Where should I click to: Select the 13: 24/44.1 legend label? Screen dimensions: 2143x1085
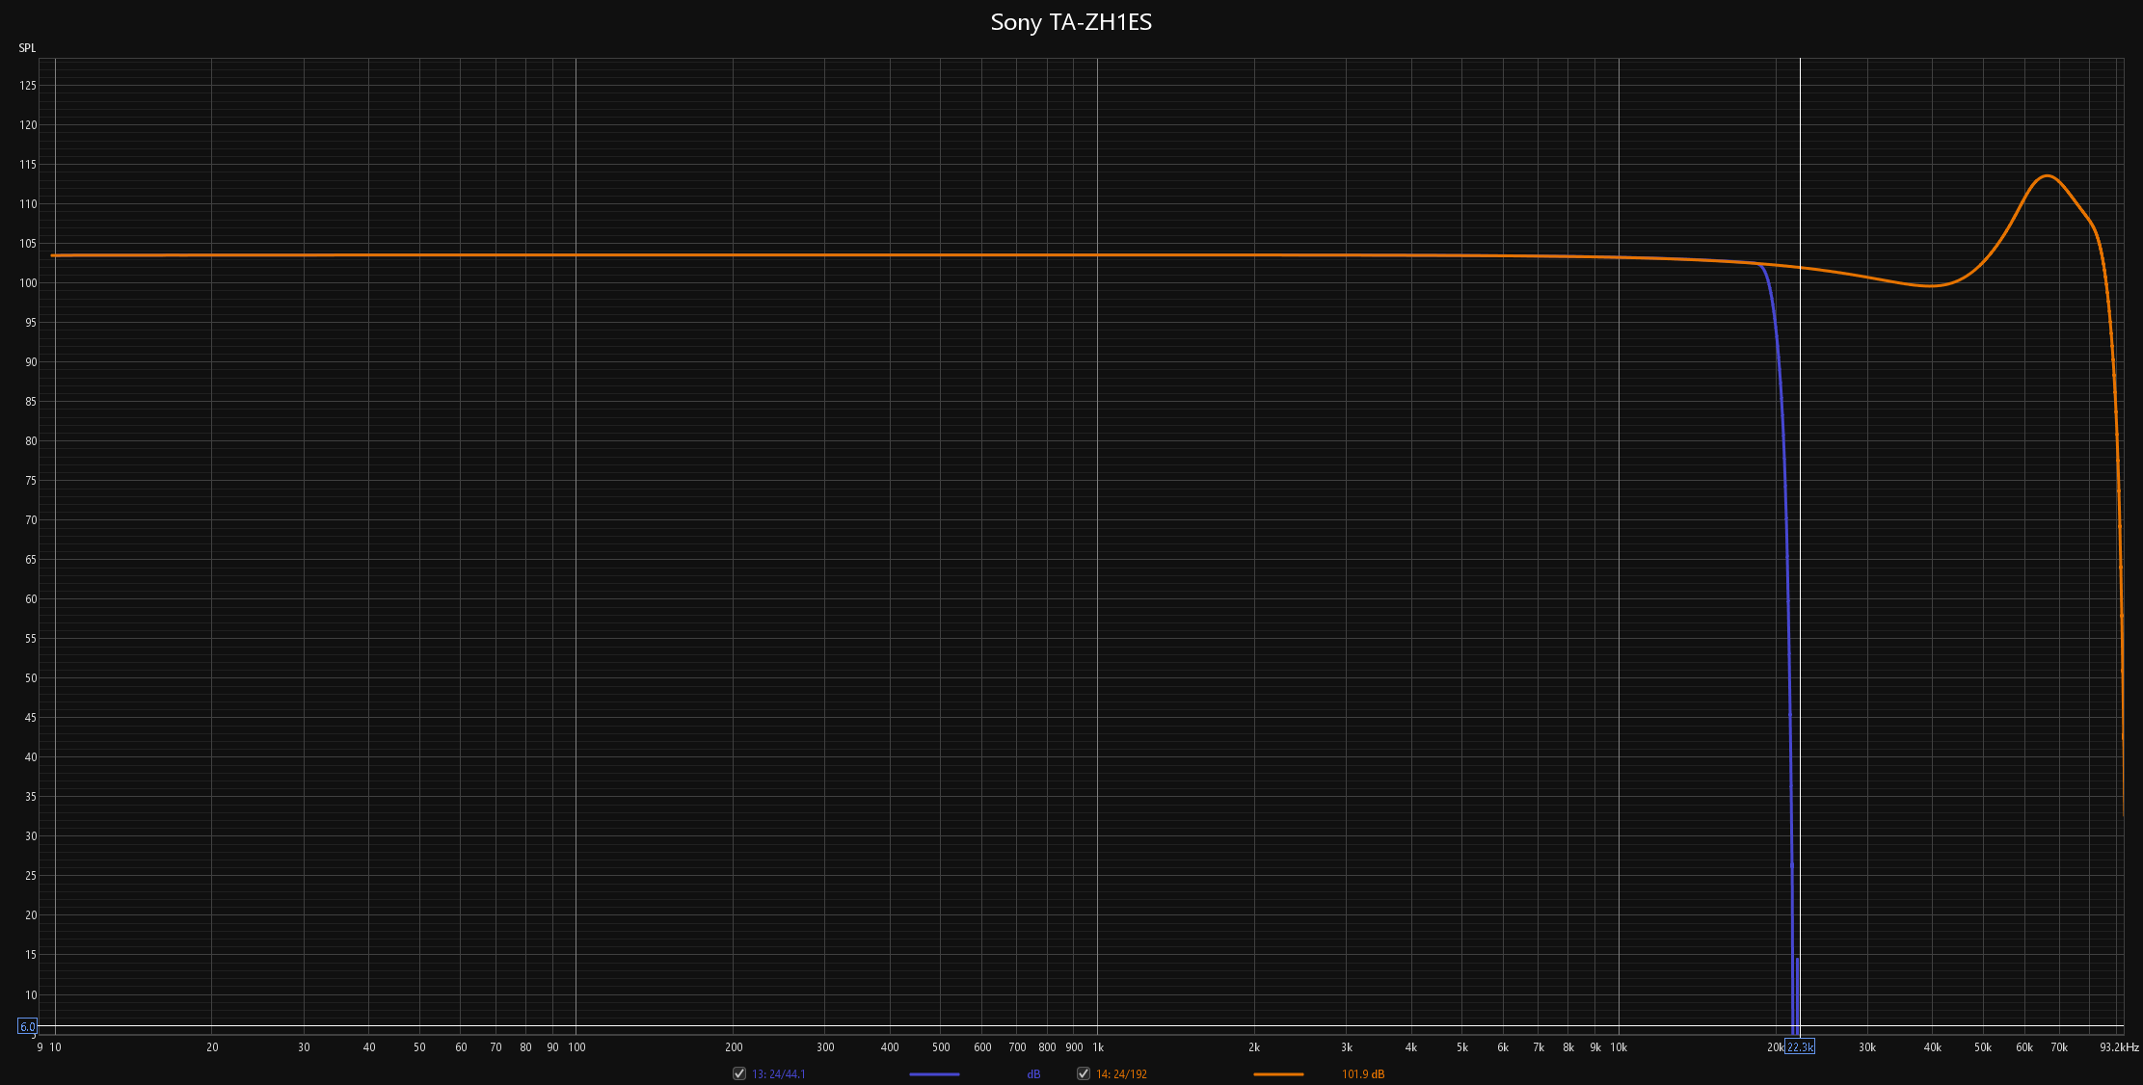779,1074
